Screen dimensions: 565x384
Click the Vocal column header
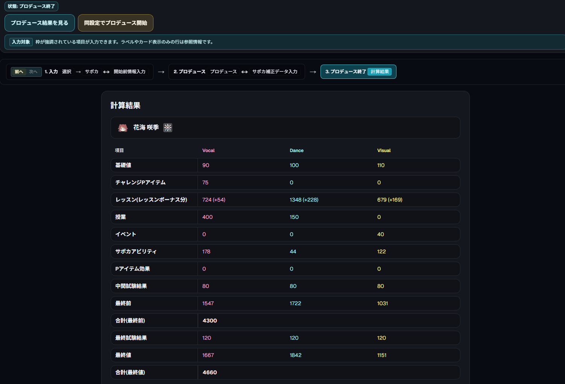(x=208, y=150)
